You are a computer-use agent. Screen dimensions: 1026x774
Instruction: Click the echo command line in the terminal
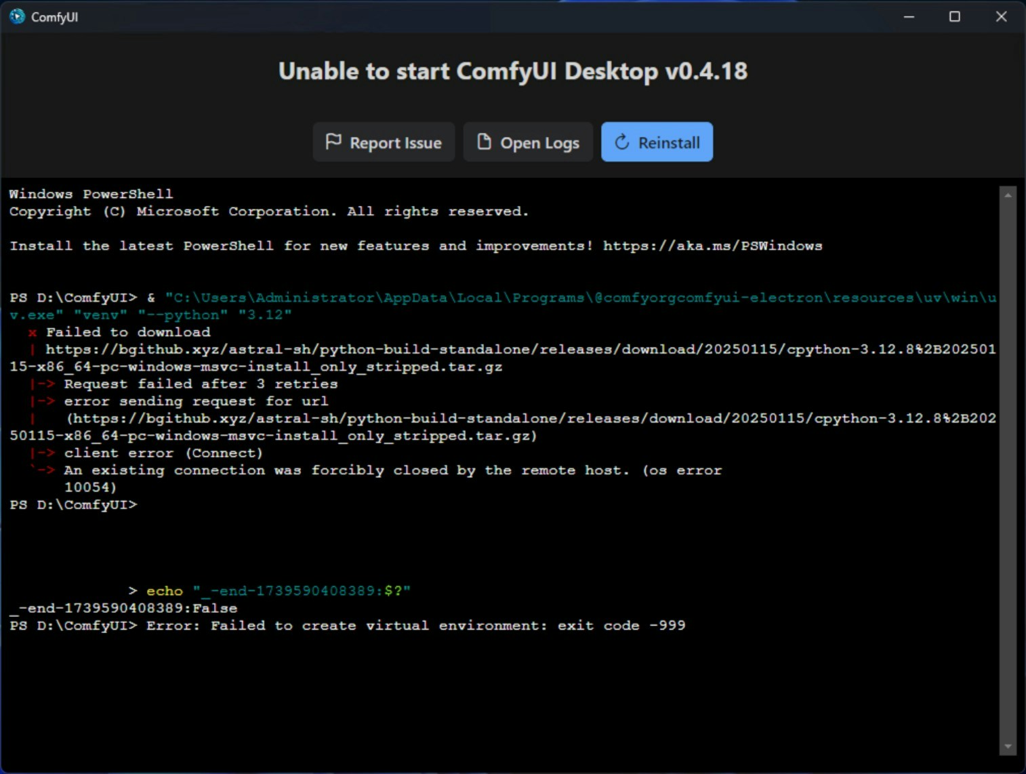pyautogui.click(x=271, y=590)
